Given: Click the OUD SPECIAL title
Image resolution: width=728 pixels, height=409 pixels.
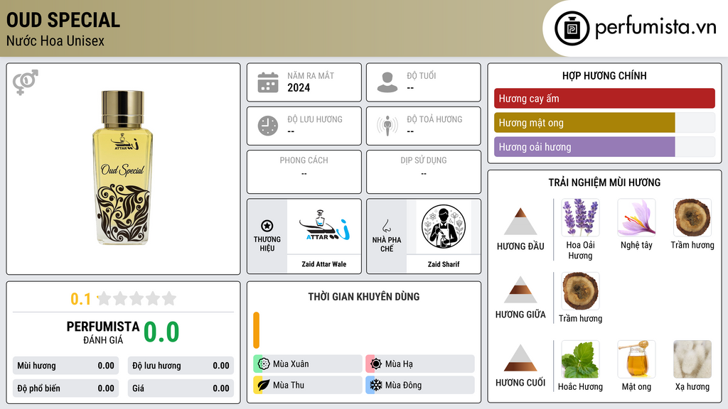Looking at the screenshot, I should pyautogui.click(x=63, y=21).
